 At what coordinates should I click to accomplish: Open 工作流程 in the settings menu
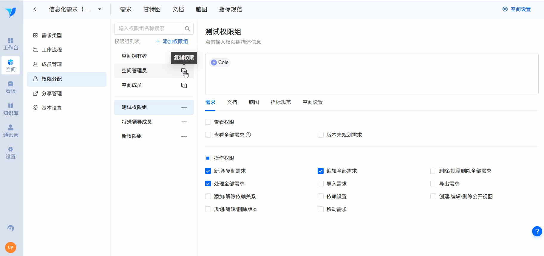[x=67, y=50]
